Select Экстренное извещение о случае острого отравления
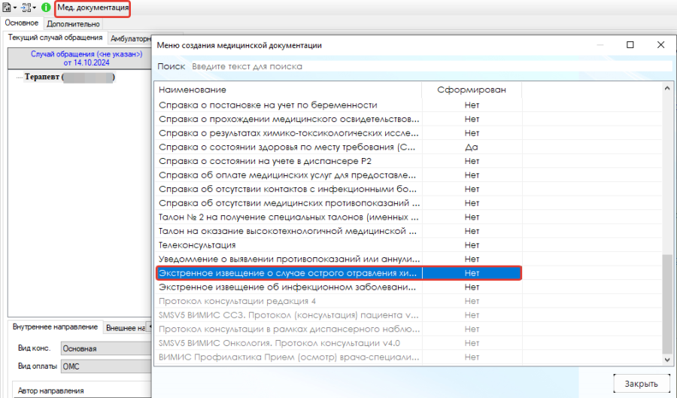This screenshot has height=398, width=677. [x=338, y=273]
